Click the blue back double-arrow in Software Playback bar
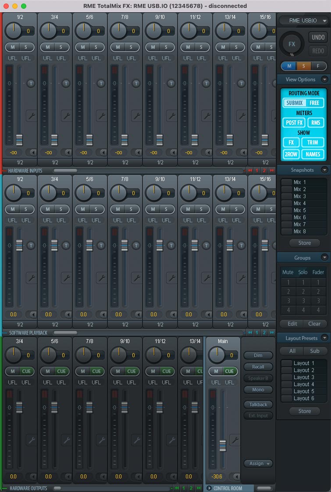 (249, 332)
